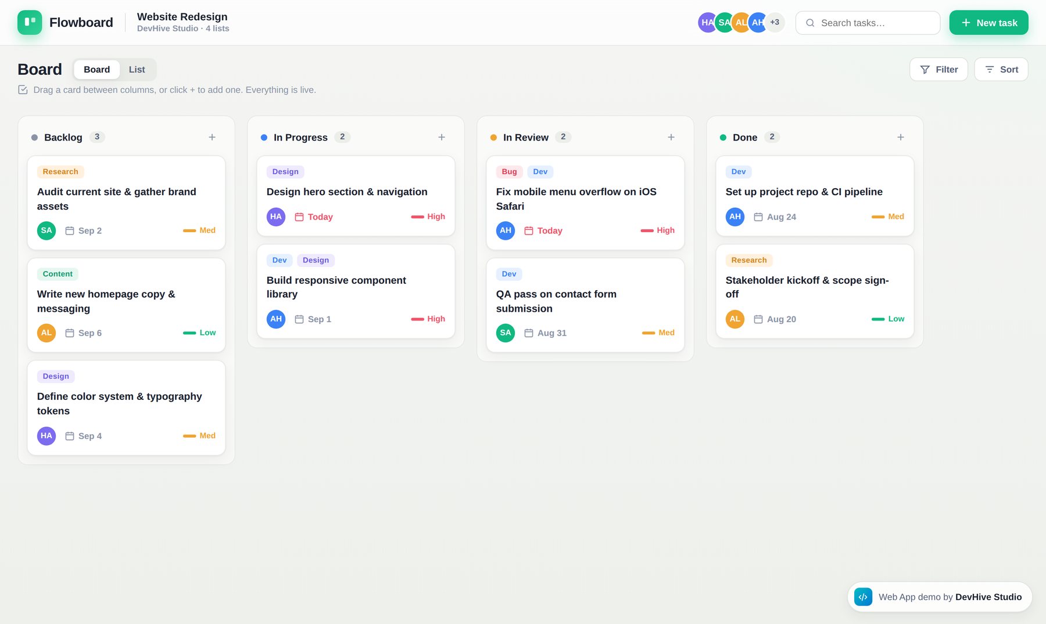
Task: Switch to Board view tab
Action: (96, 69)
